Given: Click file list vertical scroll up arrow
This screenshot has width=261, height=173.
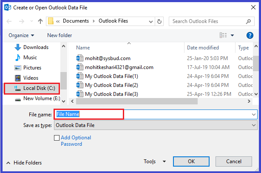Looking at the screenshot, I should pos(256,46).
